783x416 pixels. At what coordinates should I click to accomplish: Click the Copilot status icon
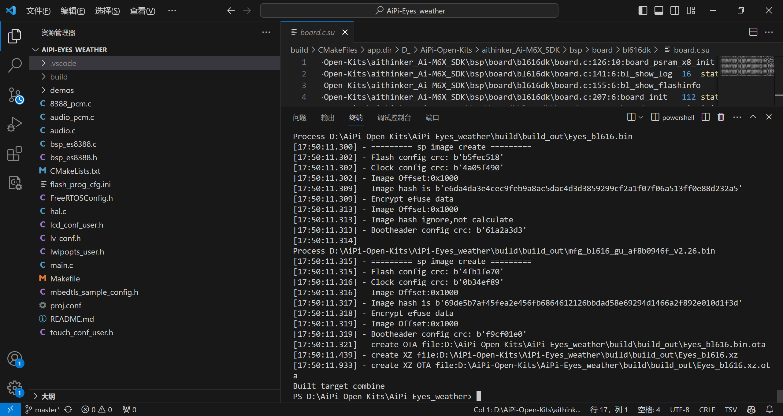click(751, 409)
